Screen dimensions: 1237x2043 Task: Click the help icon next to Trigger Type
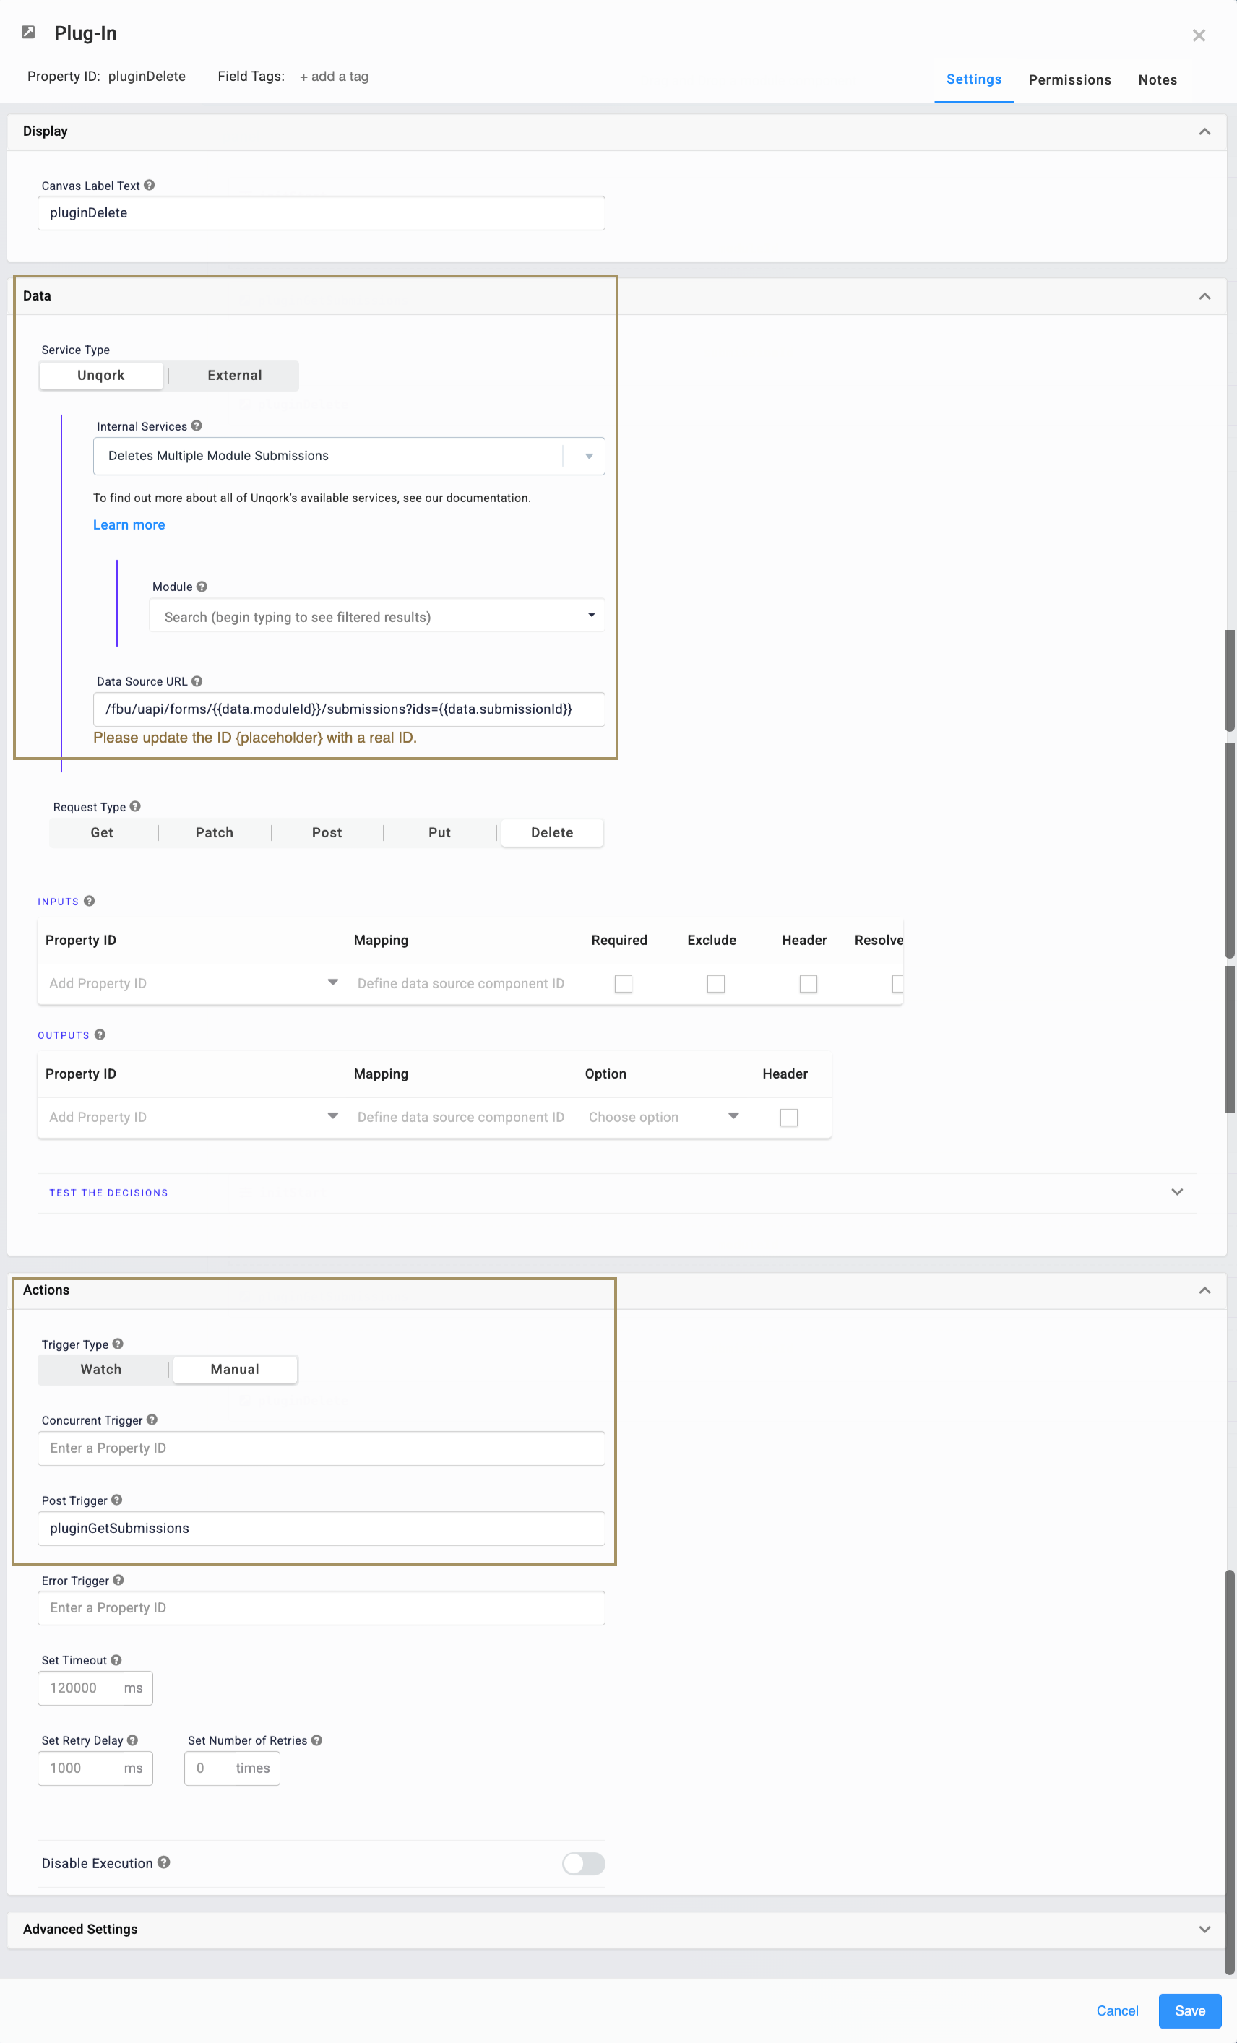pos(119,1343)
